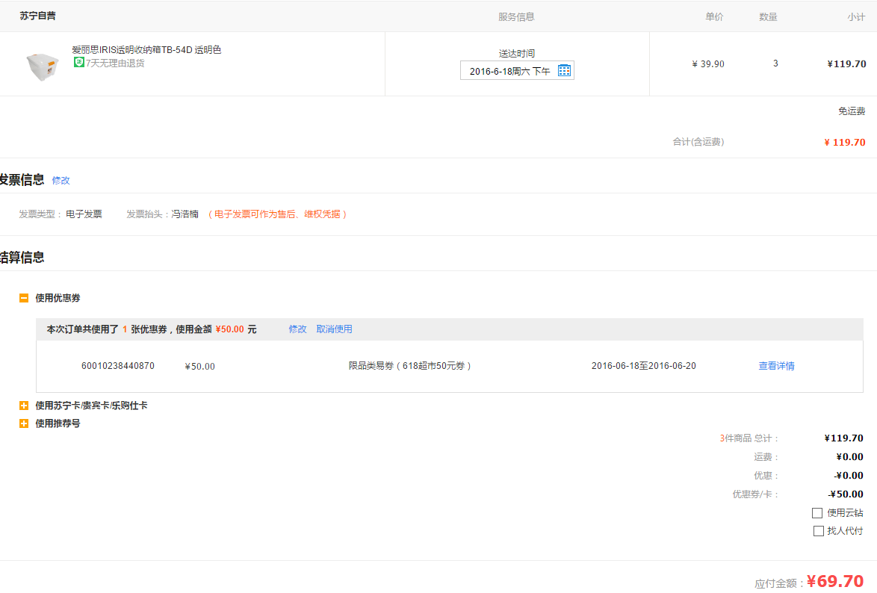Expand the 使用苏宁卡/贵宾卡/乐购仕卡 section
The height and width of the screenshot is (593, 877).
[x=23, y=406]
